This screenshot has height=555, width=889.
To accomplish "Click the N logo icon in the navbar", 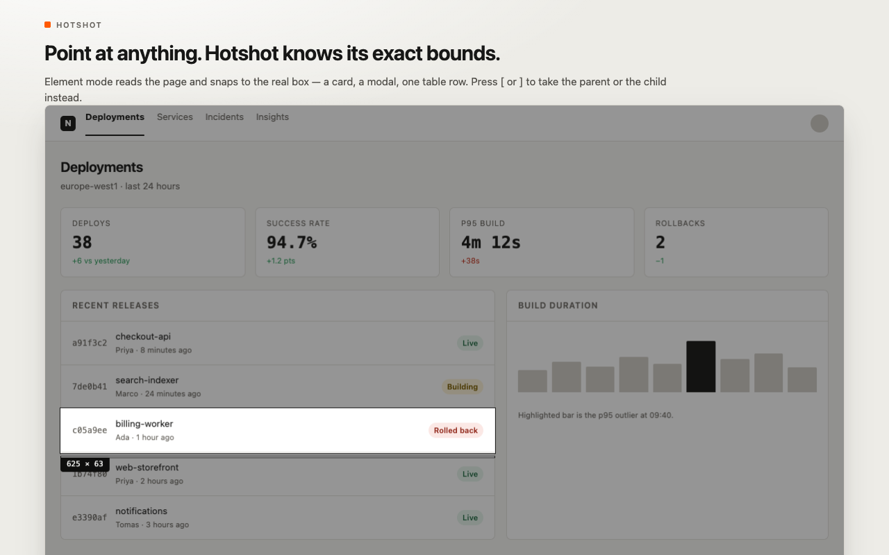I will [68, 123].
